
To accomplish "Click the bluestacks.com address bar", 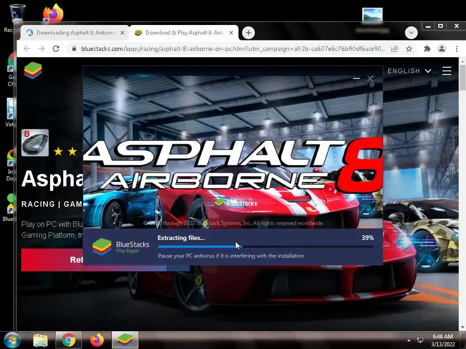I will click(233, 49).
